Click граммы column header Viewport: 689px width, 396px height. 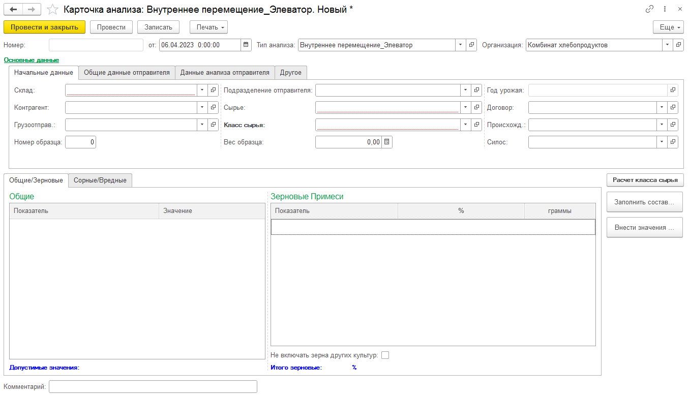click(x=560, y=210)
